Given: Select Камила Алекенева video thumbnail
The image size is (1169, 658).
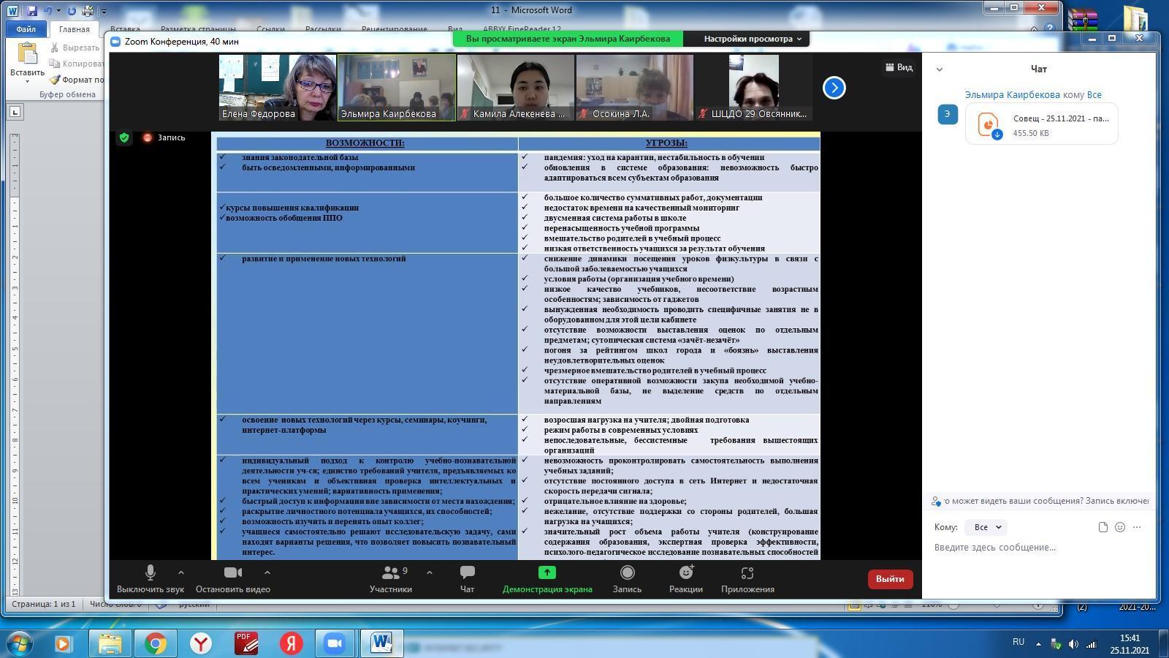Looking at the screenshot, I should click(x=516, y=88).
